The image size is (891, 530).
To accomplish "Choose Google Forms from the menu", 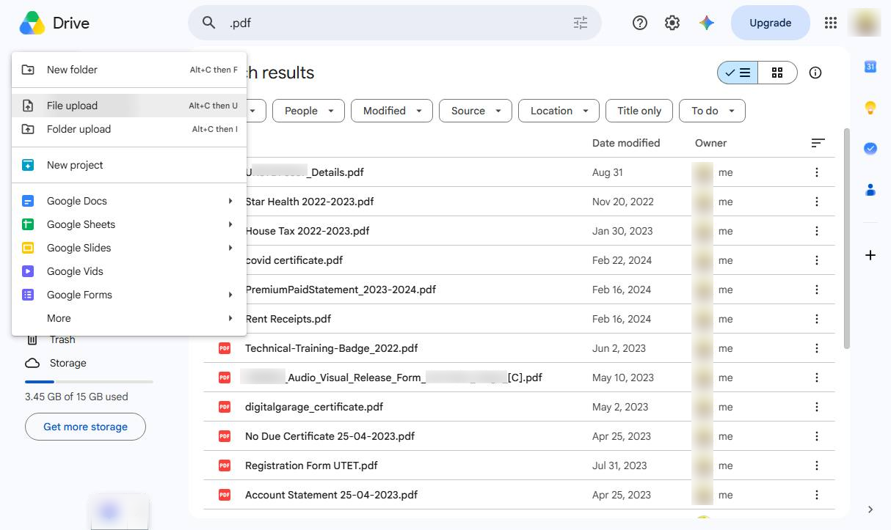I will [x=129, y=295].
